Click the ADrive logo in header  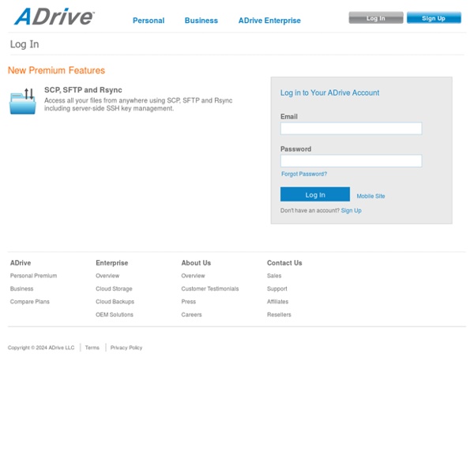pyautogui.click(x=54, y=17)
